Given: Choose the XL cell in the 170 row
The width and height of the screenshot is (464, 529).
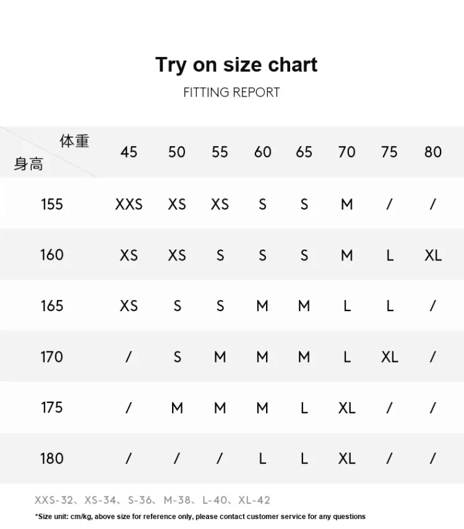Looking at the screenshot, I should click(390, 356).
